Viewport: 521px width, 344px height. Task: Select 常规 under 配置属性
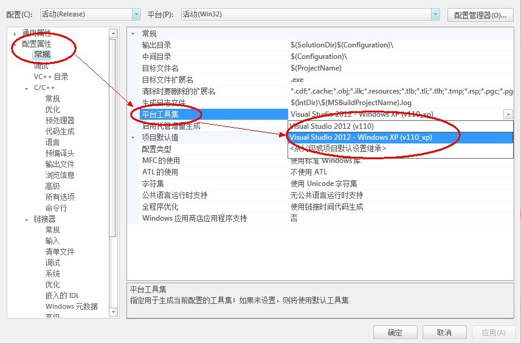pos(42,55)
